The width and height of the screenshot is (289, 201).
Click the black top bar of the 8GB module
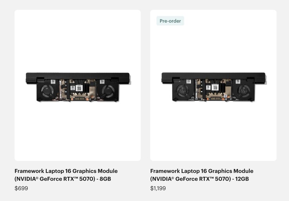[78, 76]
